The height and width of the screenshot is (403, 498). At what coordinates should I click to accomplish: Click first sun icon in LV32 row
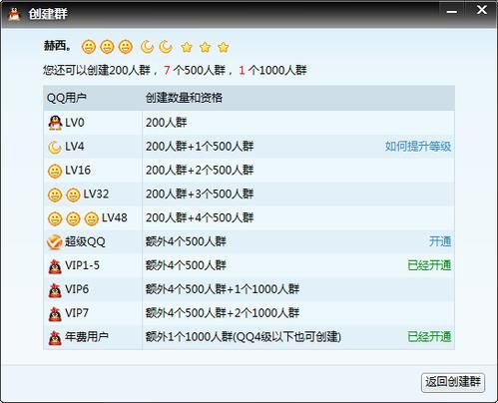[x=55, y=196]
